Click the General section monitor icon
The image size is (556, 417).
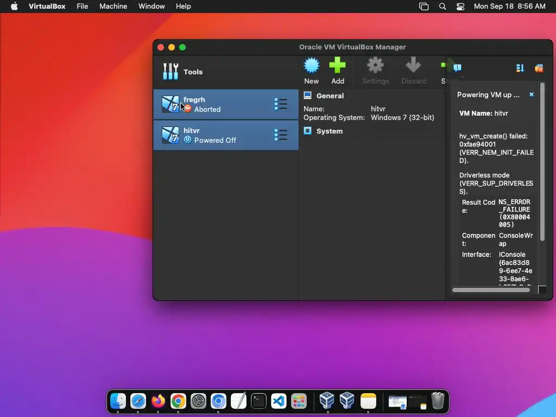coord(307,96)
